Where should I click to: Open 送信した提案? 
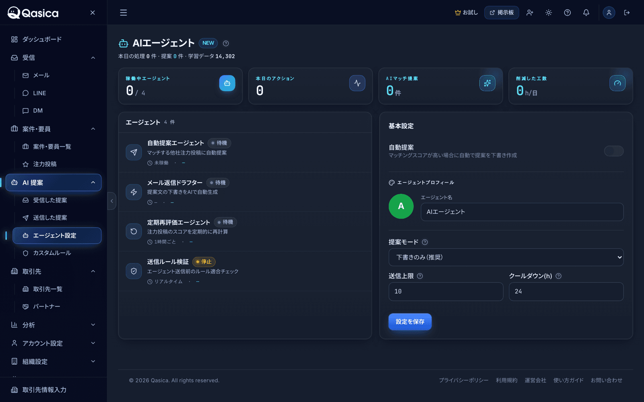tap(57, 217)
